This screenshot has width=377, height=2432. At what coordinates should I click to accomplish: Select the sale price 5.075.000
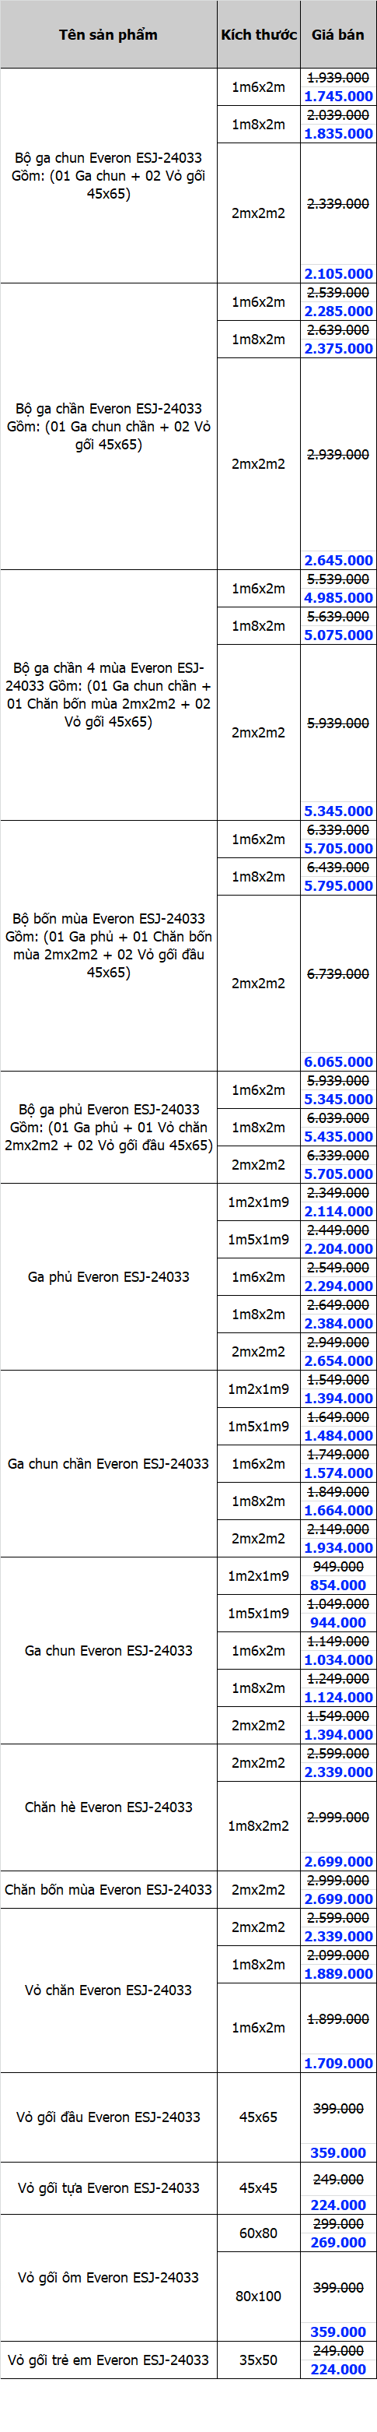point(338,635)
